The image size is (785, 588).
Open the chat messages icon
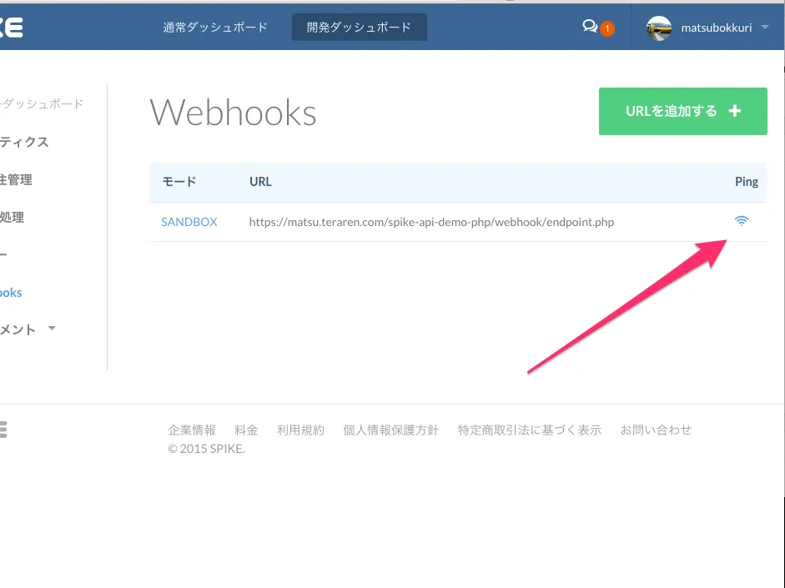tap(591, 26)
